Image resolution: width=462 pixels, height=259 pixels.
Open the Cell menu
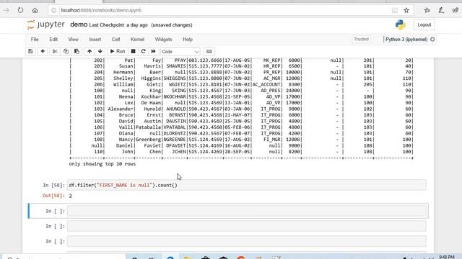coord(115,40)
